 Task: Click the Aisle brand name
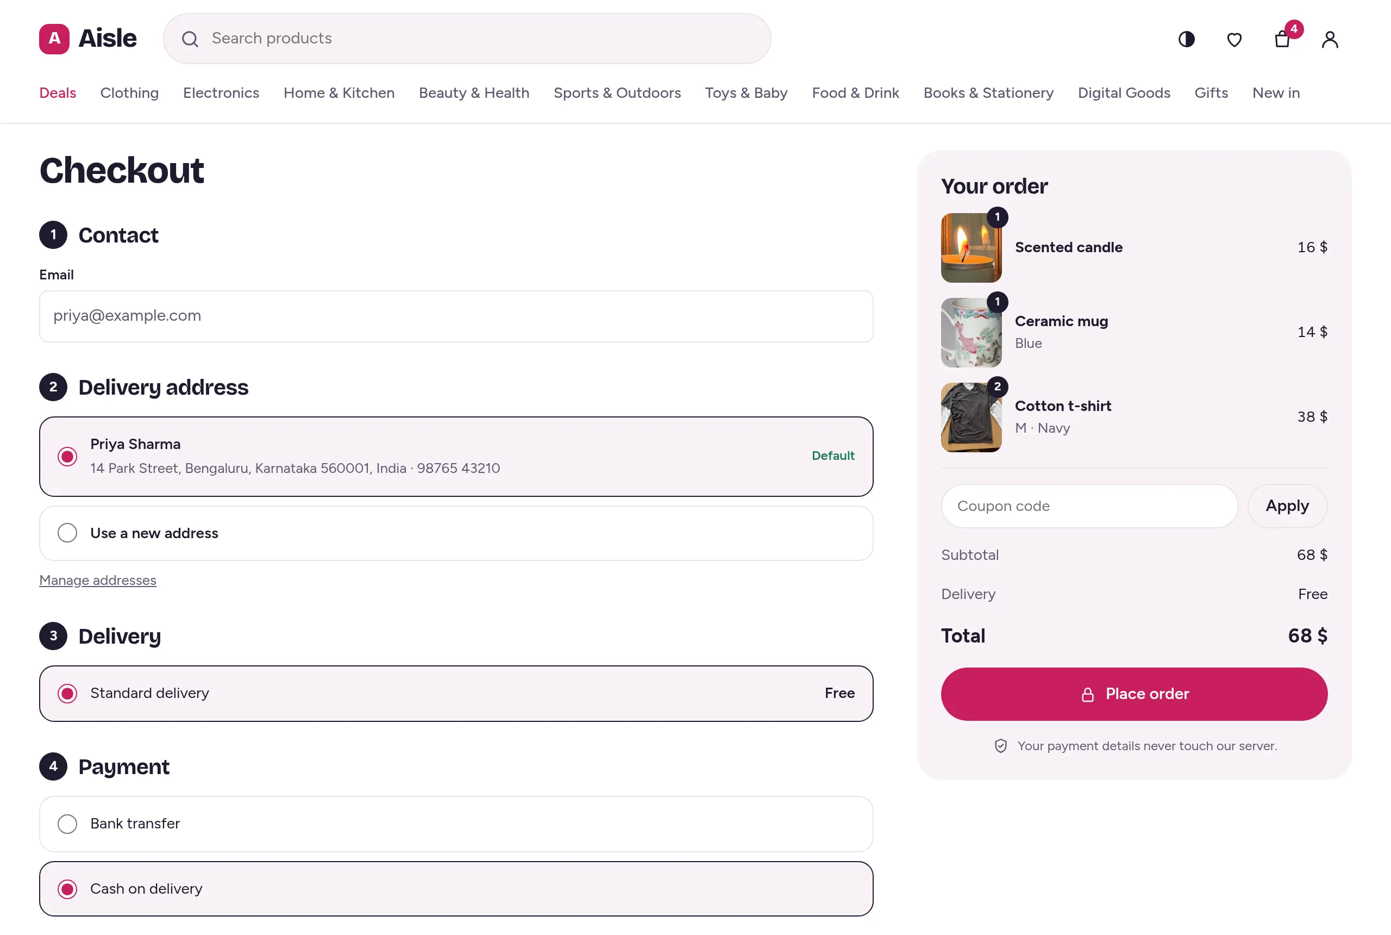point(108,39)
